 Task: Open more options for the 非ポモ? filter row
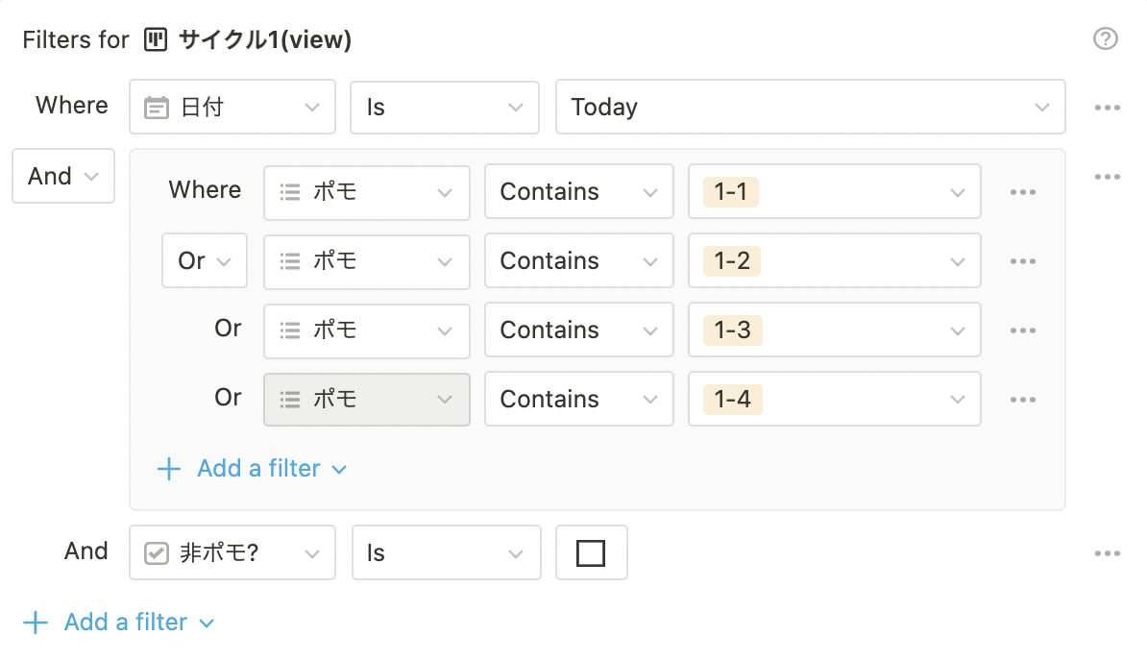1107,553
